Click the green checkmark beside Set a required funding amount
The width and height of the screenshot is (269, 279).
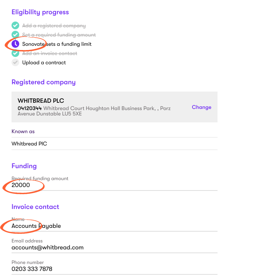click(x=15, y=35)
